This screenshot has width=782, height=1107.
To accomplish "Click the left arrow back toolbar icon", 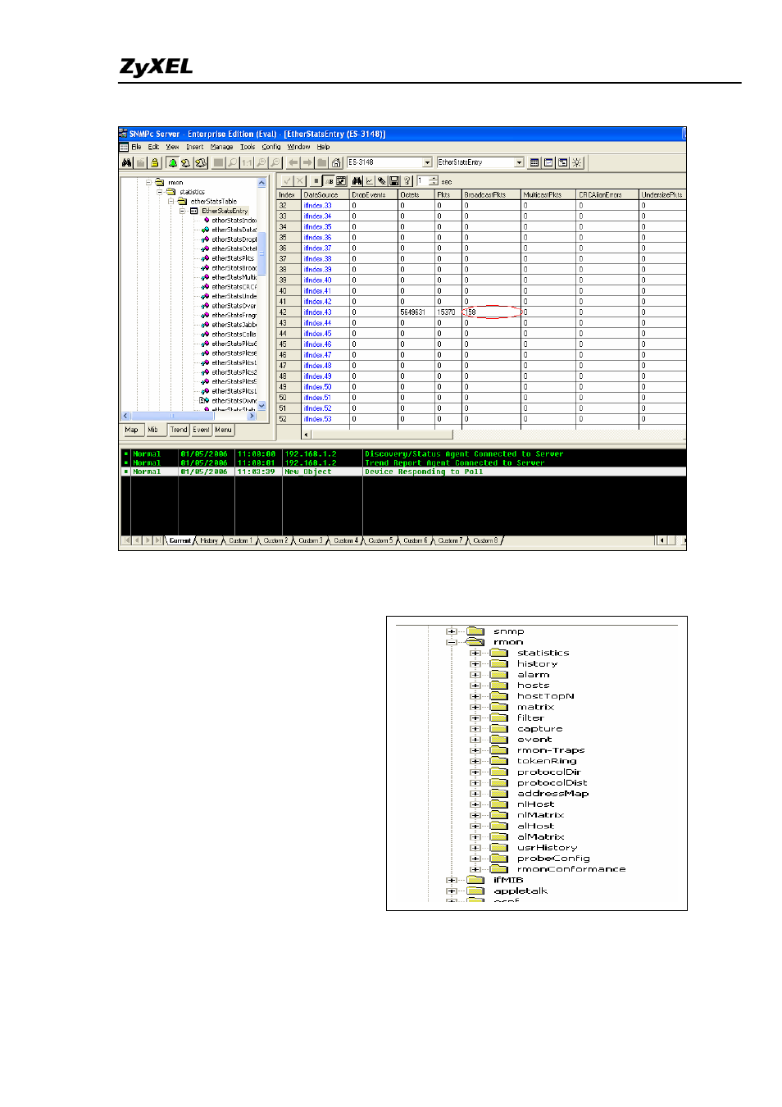I will pyautogui.click(x=293, y=162).
